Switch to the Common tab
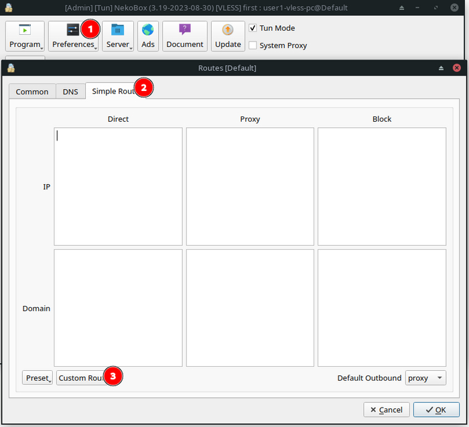The width and height of the screenshot is (469, 427). (x=32, y=92)
